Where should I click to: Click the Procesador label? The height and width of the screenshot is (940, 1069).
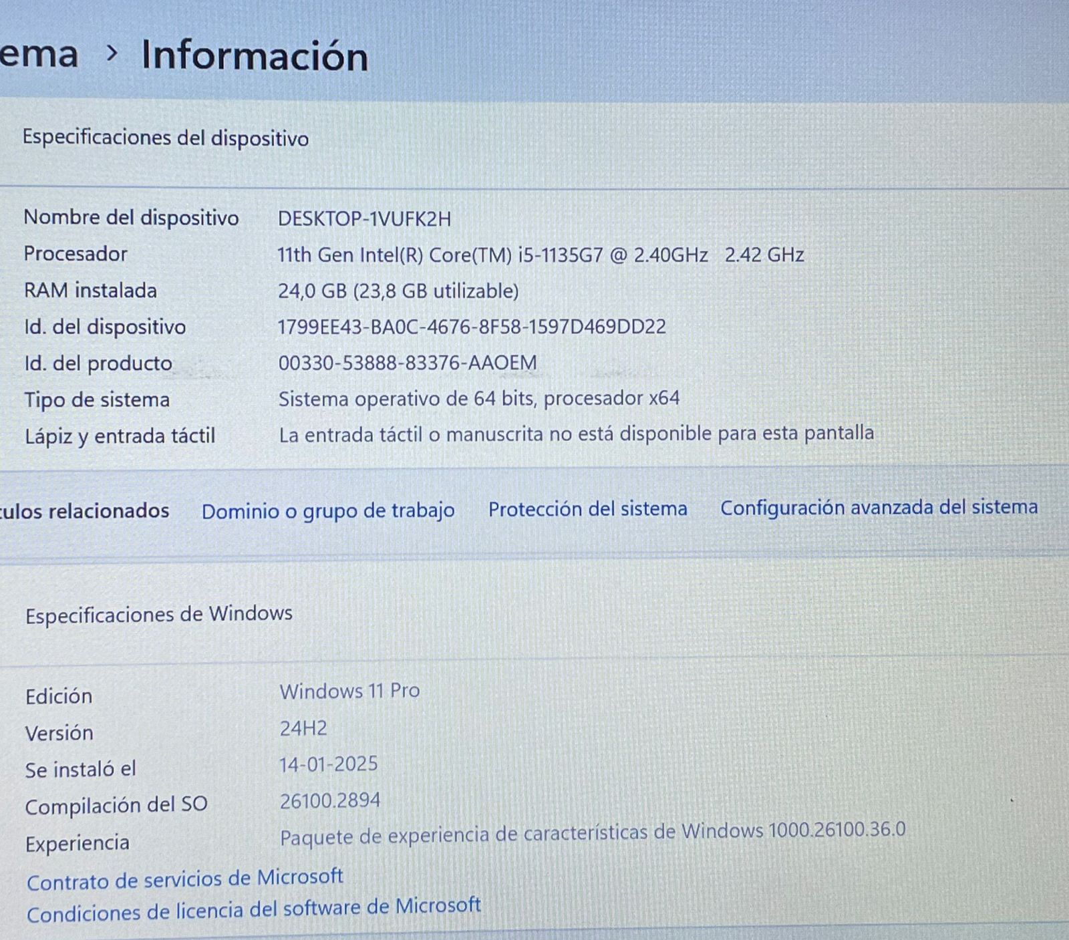[x=75, y=254]
